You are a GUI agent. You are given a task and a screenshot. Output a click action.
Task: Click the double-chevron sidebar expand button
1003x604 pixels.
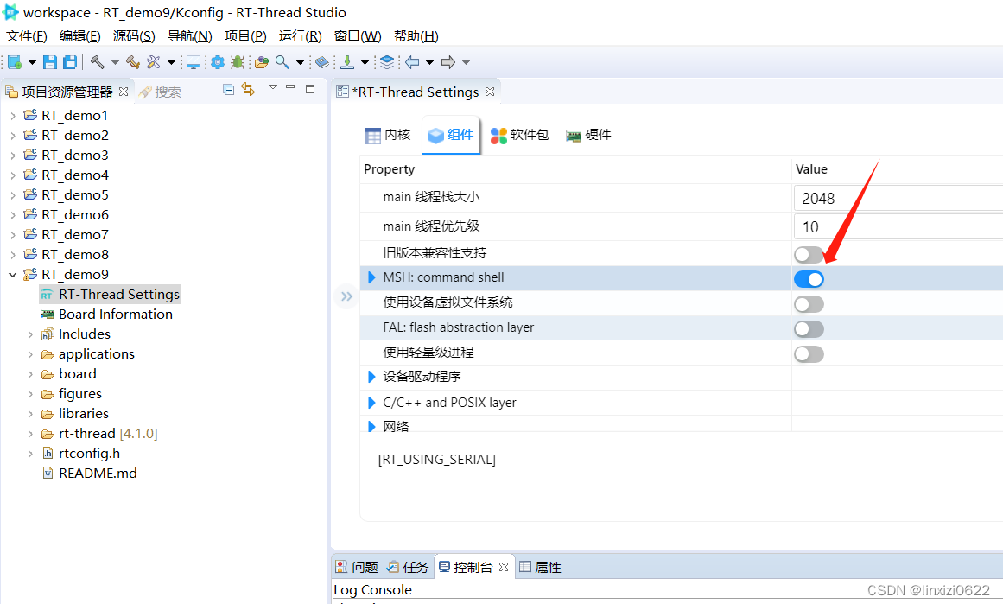[x=346, y=296]
